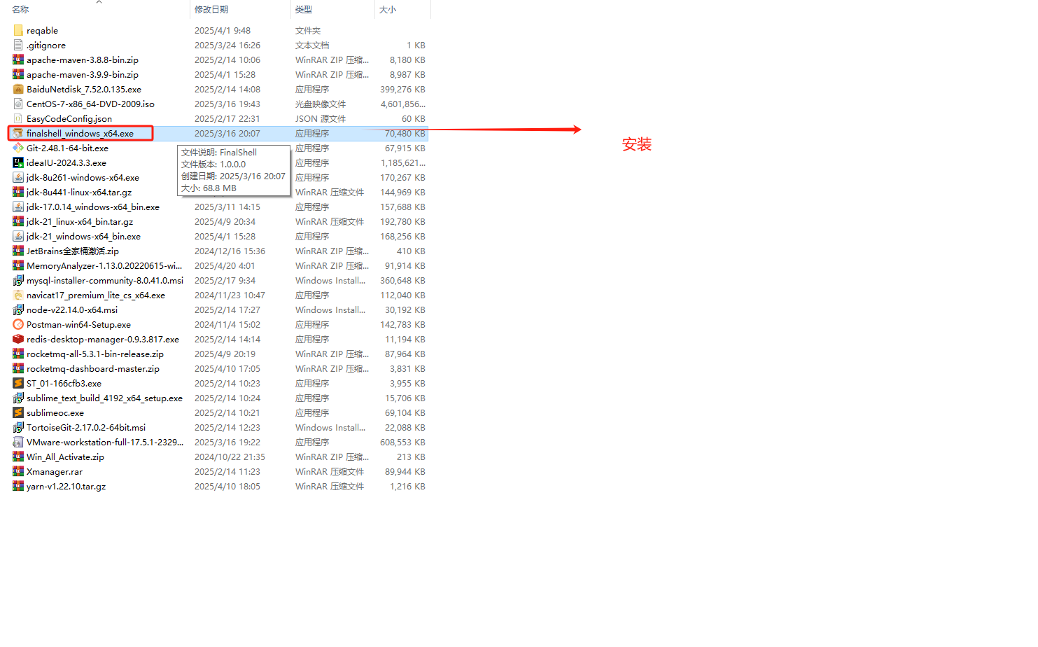Click the node-v22.14.0-x64.msi icon
1038x647 pixels.
click(18, 309)
